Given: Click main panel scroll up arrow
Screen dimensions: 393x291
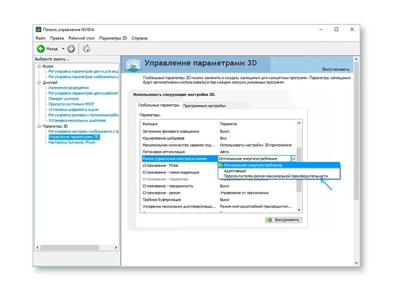Looking at the screenshot, I should (356, 59).
